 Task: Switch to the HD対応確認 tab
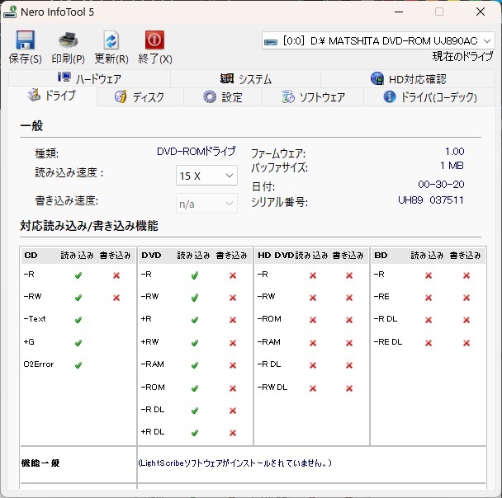tap(408, 78)
